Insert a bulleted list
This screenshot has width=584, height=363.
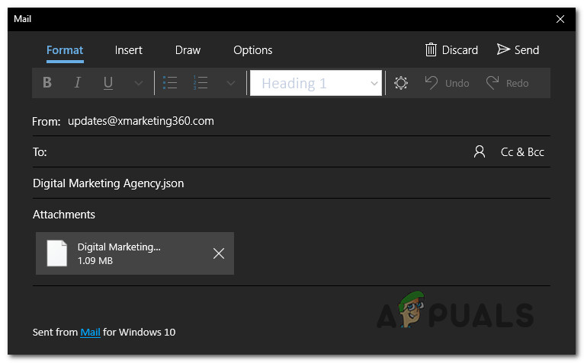(x=170, y=82)
